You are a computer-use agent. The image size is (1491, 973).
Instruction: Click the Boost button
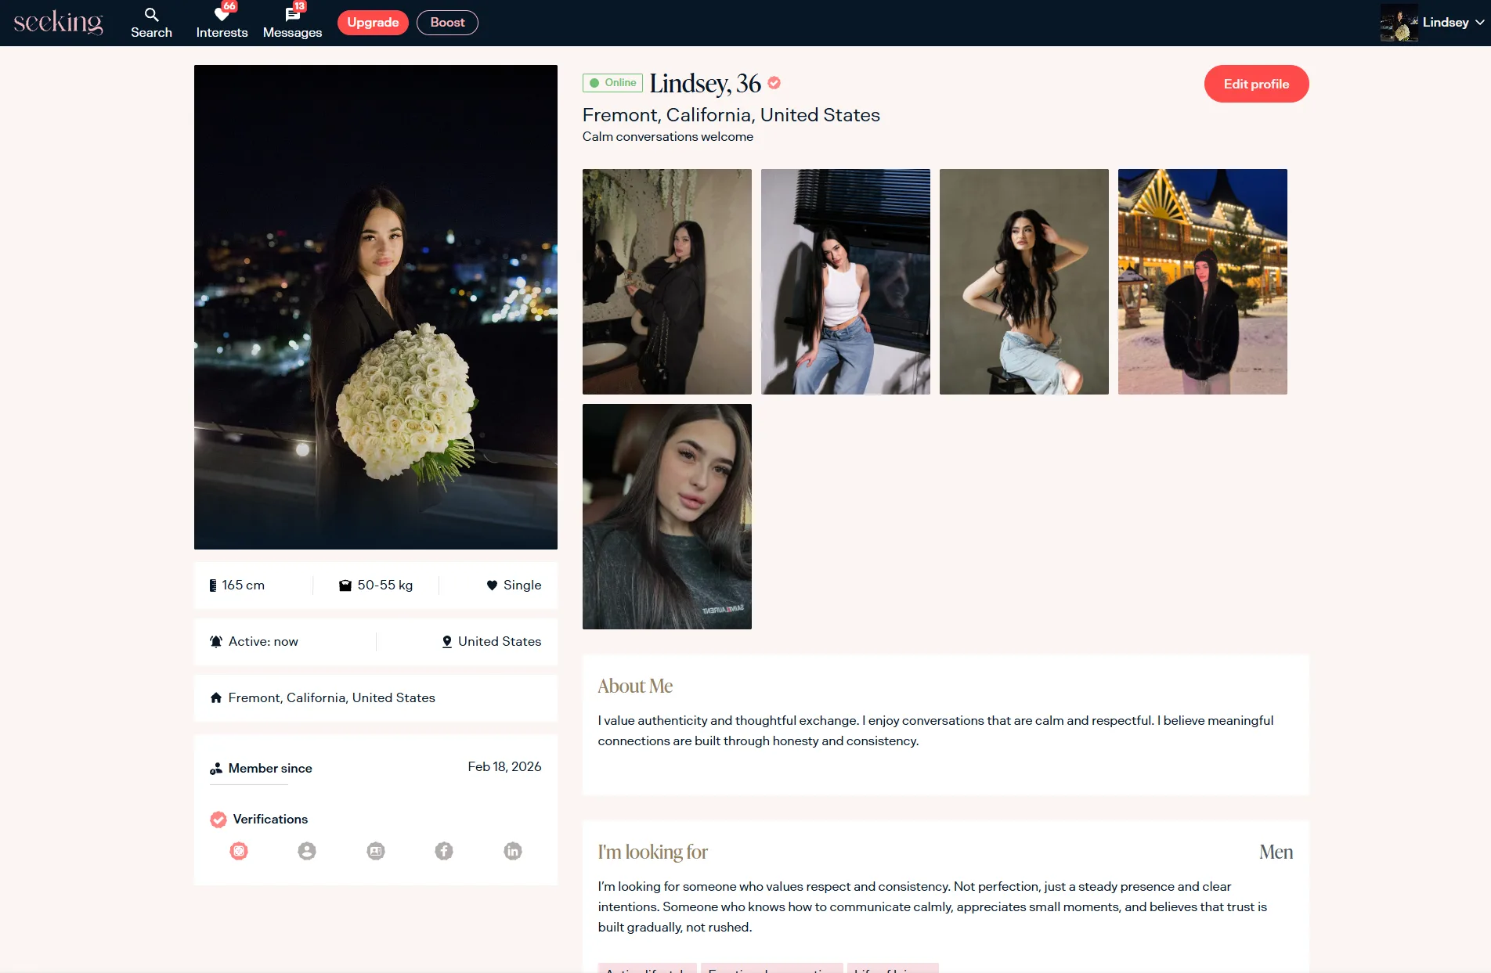(x=447, y=23)
